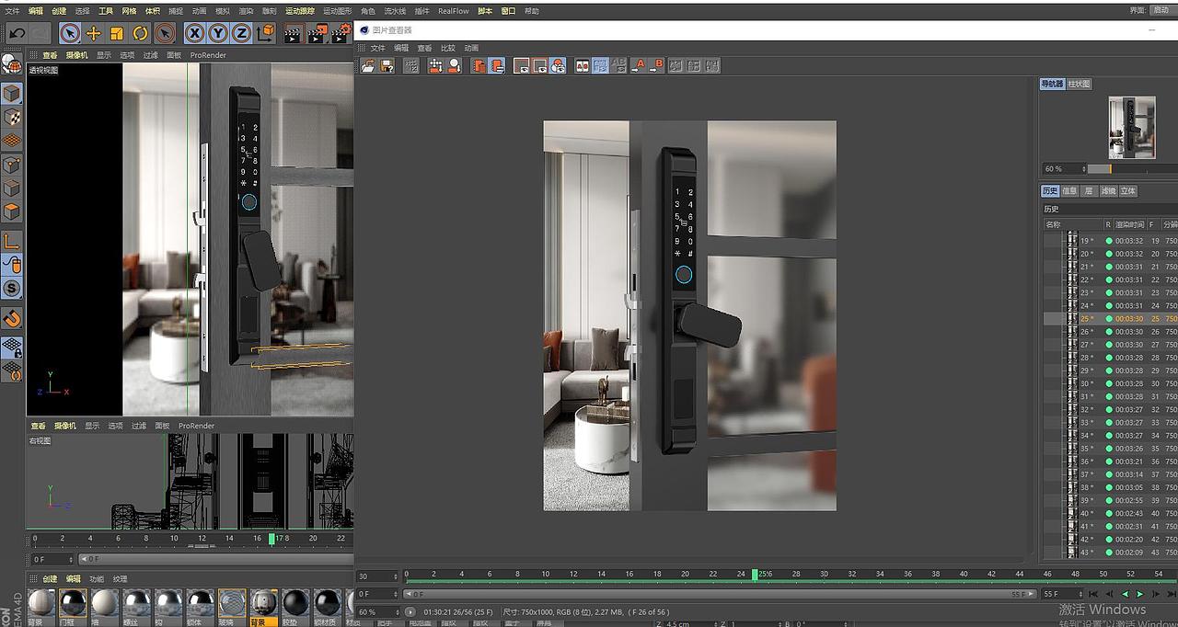The height and width of the screenshot is (627, 1178).
Task: Open 纹理 menu in material manager
Action: (x=120, y=579)
